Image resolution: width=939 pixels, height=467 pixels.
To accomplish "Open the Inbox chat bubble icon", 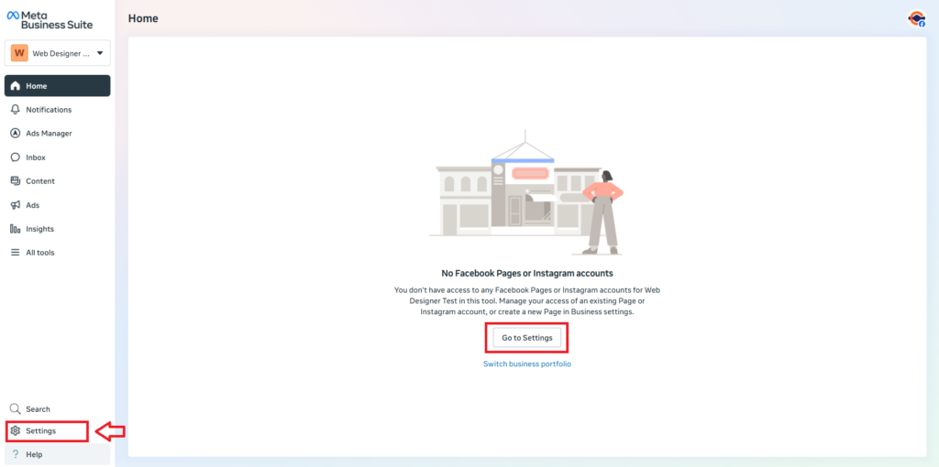I will (x=17, y=157).
